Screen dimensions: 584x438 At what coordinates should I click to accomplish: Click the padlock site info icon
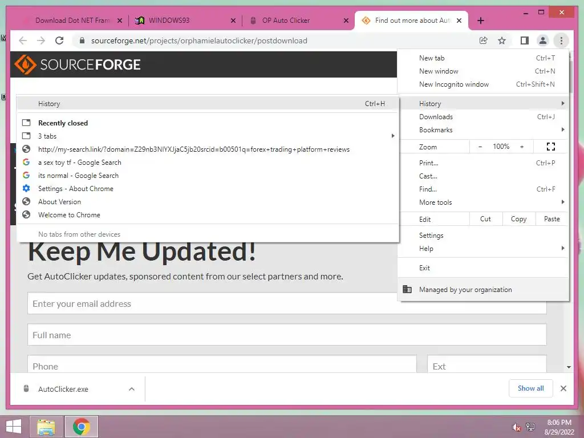click(x=82, y=40)
